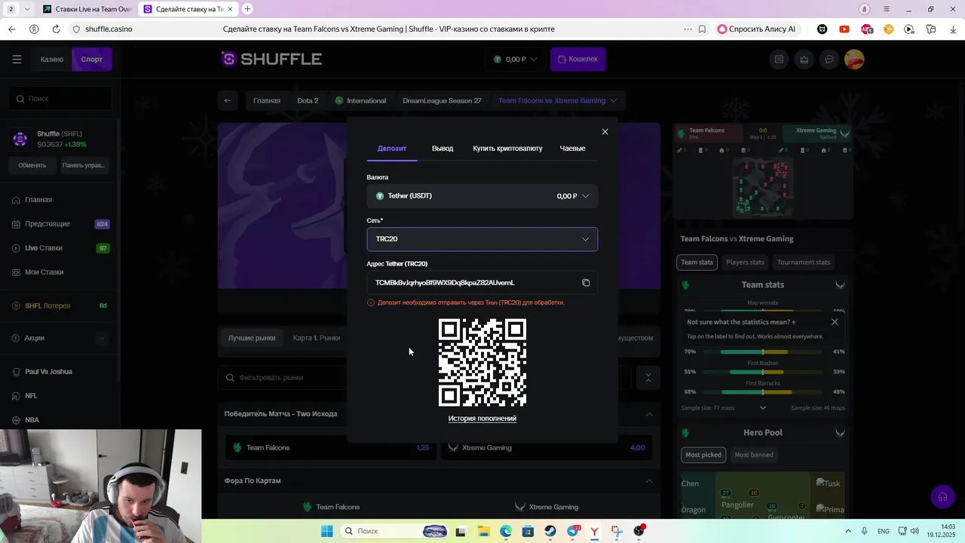Open the SHFL Лотерея link
This screenshot has height=543, width=965.
[x=60, y=305]
